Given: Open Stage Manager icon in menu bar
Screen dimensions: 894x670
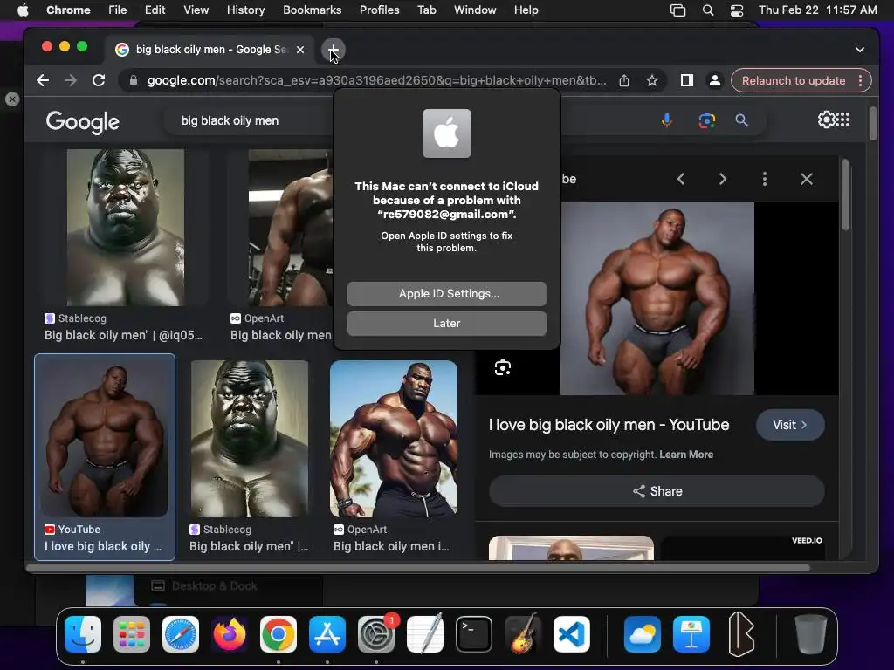Looking at the screenshot, I should coord(677,10).
